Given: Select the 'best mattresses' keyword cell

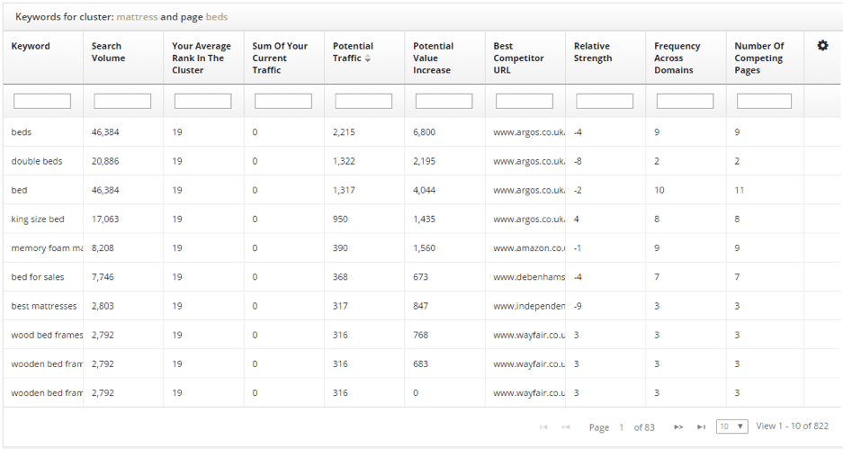Looking at the screenshot, I should coord(43,307).
